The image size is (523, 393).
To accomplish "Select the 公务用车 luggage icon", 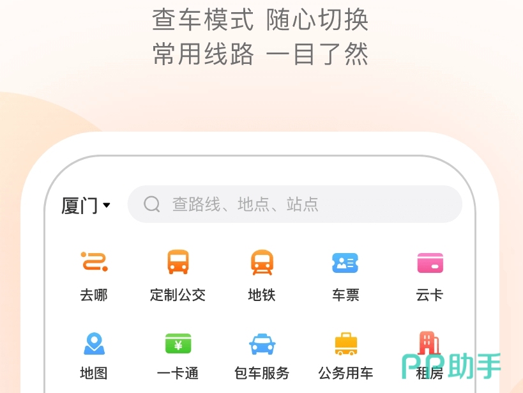I will point(346,344).
